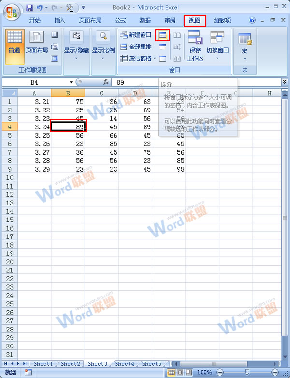Switch to the 页面布局 ribbon tab
This screenshot has height=378, width=290.
pyautogui.click(x=90, y=20)
